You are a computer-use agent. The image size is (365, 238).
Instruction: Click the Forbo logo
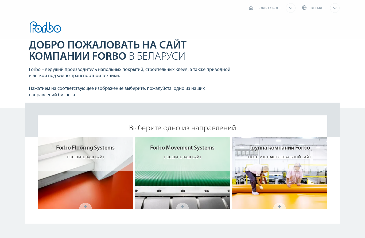45,27
